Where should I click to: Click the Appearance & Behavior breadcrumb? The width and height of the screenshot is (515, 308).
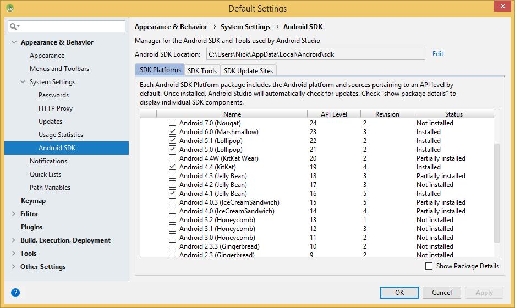[x=171, y=27]
